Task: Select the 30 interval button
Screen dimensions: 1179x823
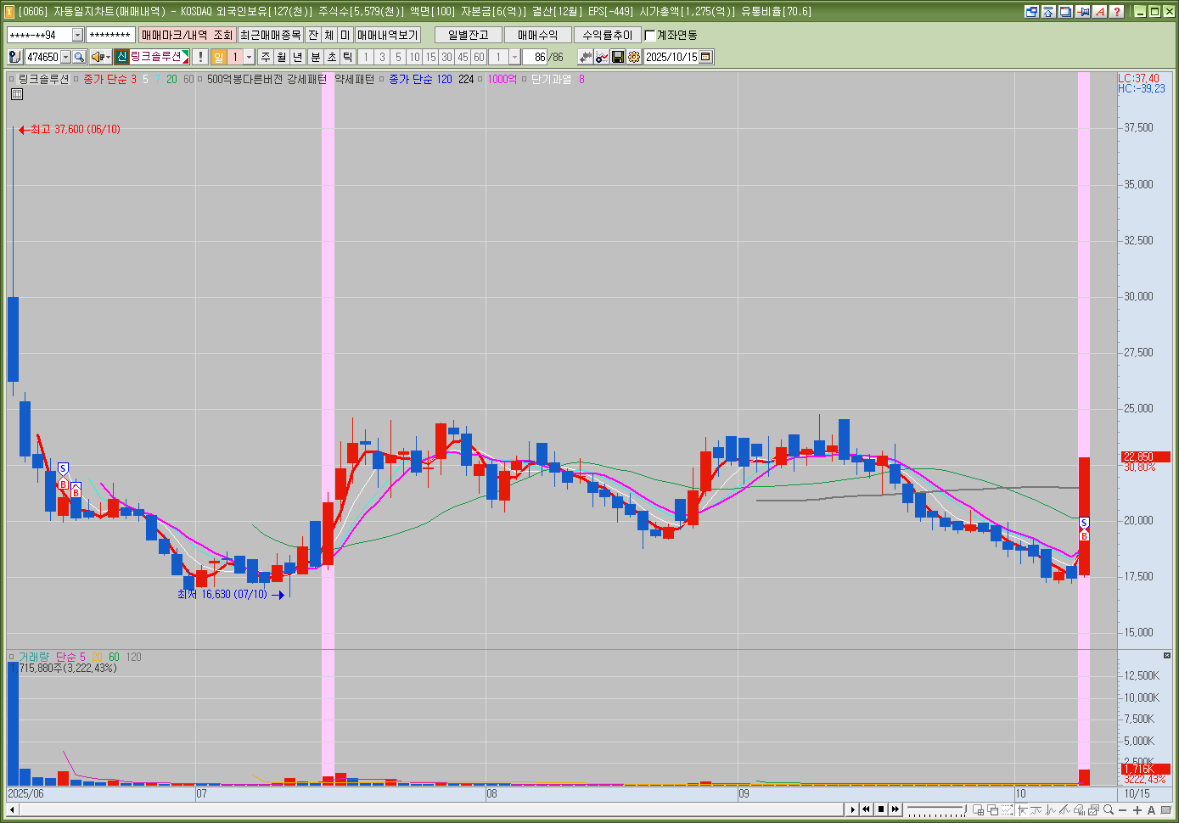Action: coord(446,57)
